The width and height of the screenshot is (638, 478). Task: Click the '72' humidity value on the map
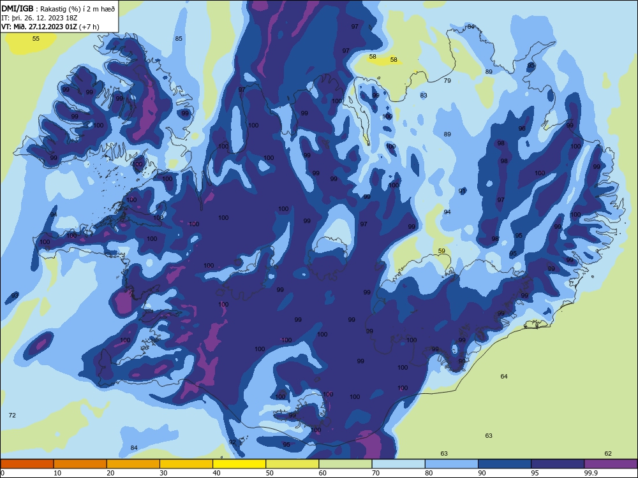click(x=12, y=415)
